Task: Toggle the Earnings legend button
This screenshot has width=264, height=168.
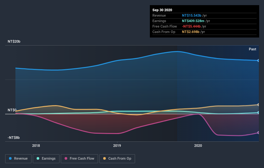Action: click(x=46, y=159)
